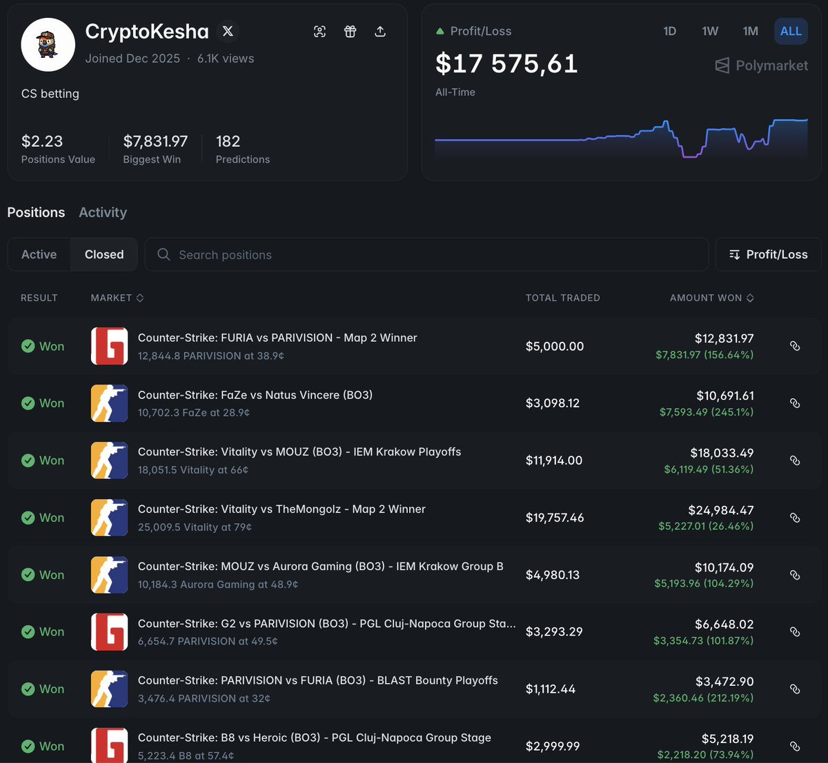
Task: Click the profit/loss line chart
Action: pyautogui.click(x=621, y=139)
